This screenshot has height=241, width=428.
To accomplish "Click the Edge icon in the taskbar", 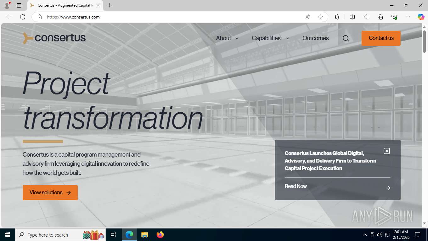I will click(x=129, y=235).
